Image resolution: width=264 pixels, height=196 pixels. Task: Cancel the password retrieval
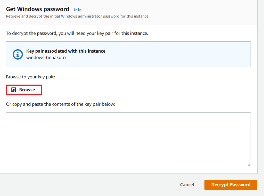(187, 185)
